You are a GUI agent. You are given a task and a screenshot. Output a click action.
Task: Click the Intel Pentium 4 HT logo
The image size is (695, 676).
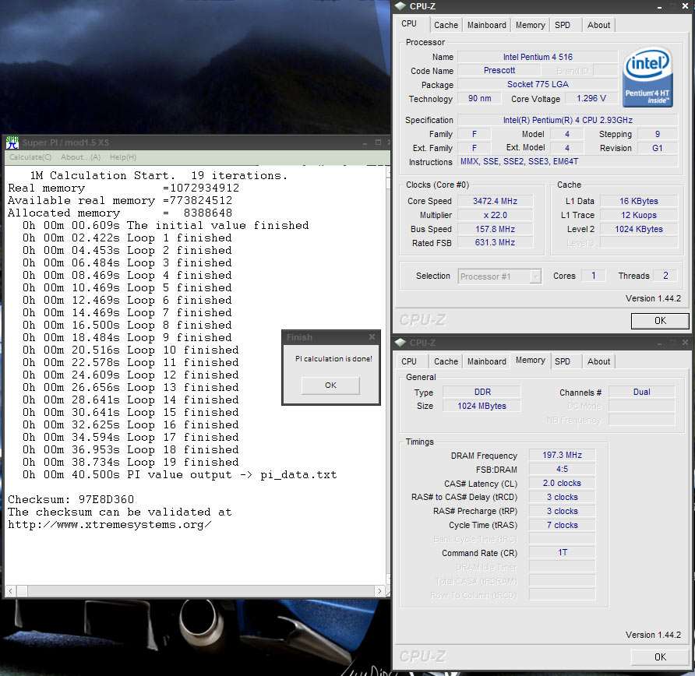coord(647,78)
